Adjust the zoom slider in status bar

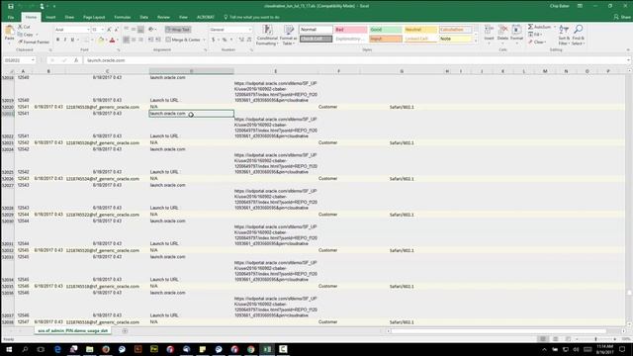[x=595, y=339]
